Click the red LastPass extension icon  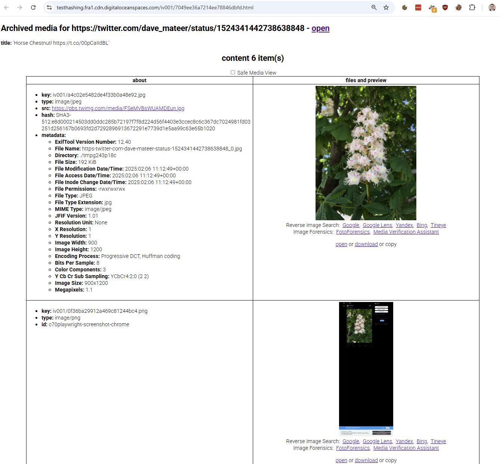[418, 7]
